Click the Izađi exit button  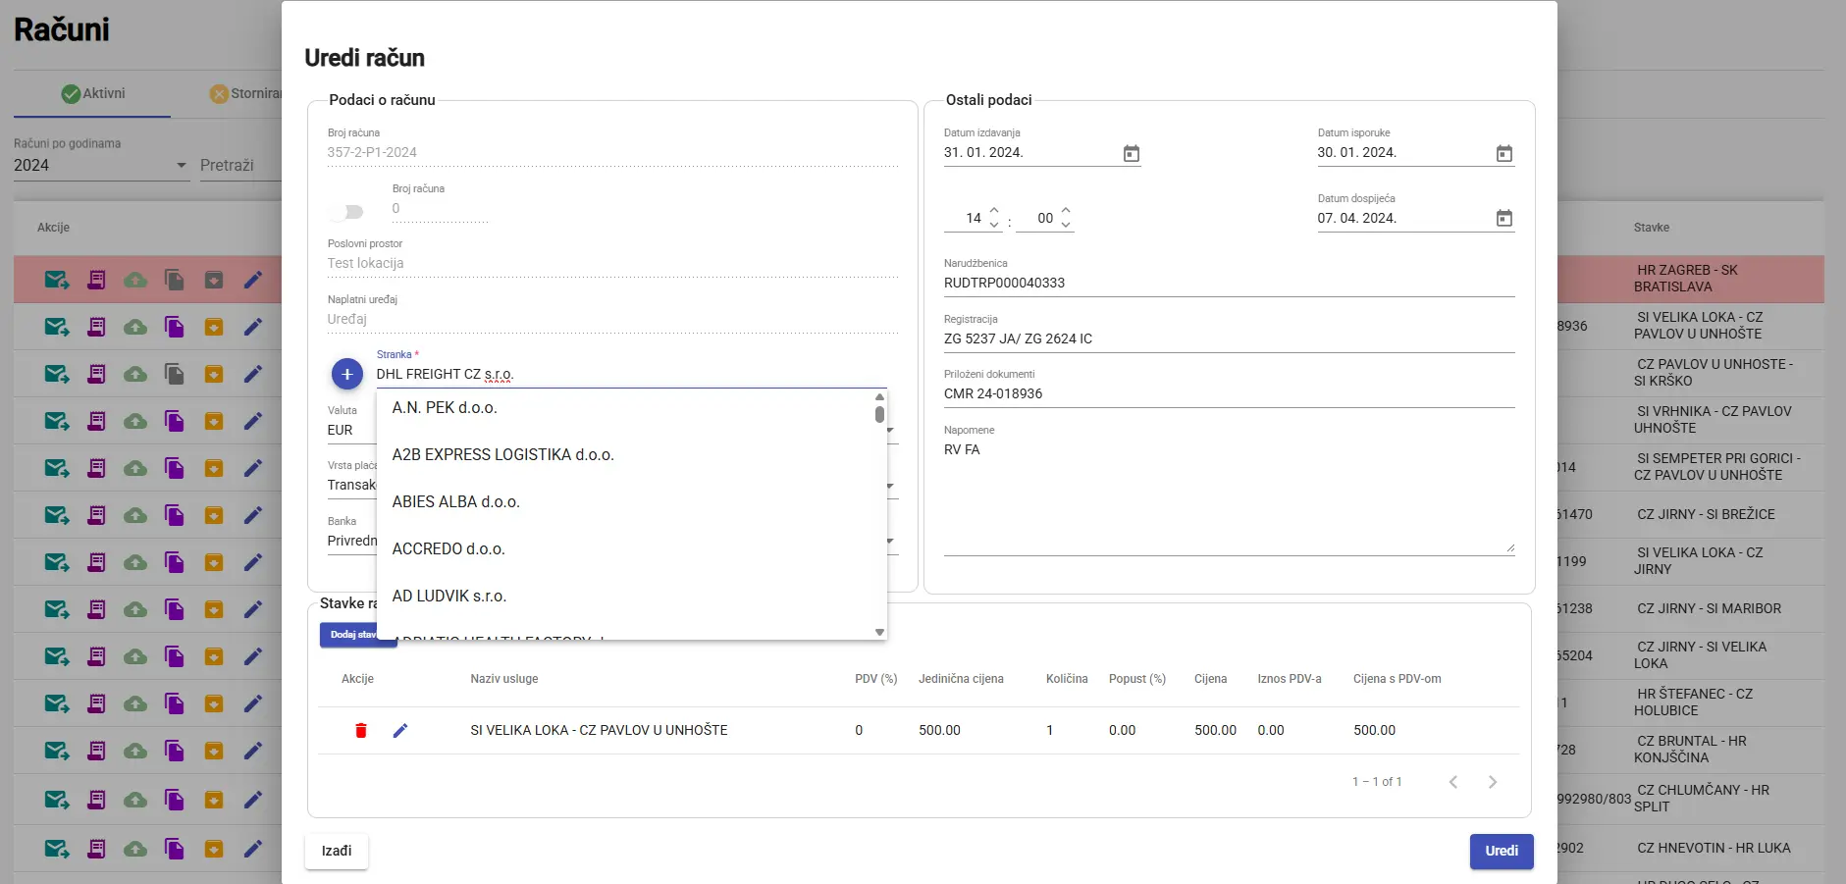tap(337, 851)
